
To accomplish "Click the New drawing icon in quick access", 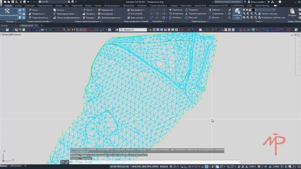I will click(5, 2).
